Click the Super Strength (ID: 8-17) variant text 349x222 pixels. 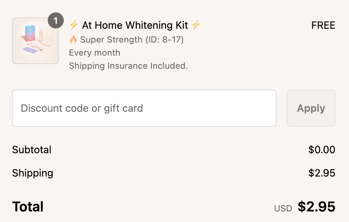click(x=132, y=39)
